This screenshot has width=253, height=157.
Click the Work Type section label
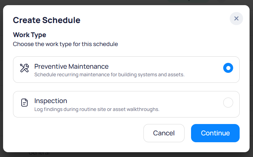pos(29,35)
